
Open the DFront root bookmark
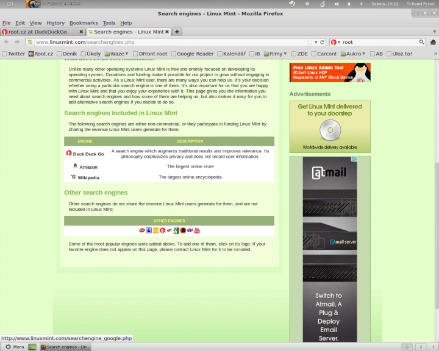coord(150,54)
